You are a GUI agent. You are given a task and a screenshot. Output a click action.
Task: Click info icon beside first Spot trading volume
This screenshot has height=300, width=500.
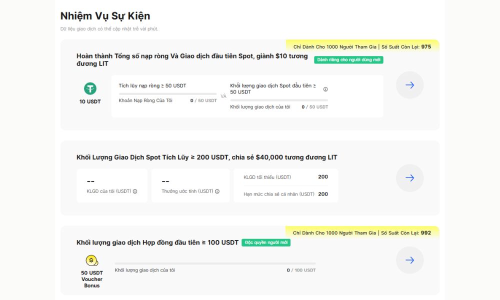click(x=325, y=89)
